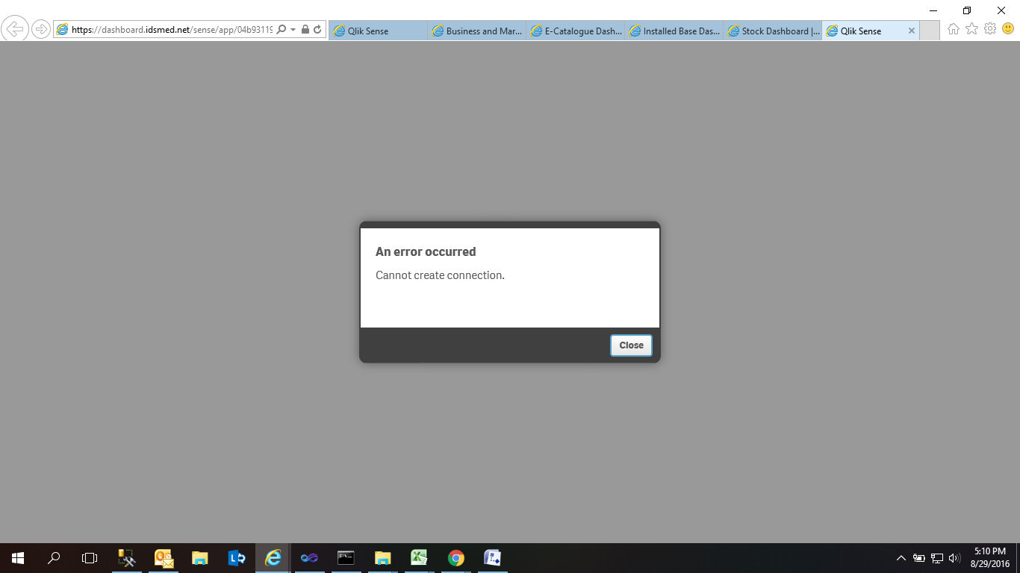Image resolution: width=1020 pixels, height=573 pixels.
Task: Open the Visual Studio infinity icon
Action: tap(309, 558)
